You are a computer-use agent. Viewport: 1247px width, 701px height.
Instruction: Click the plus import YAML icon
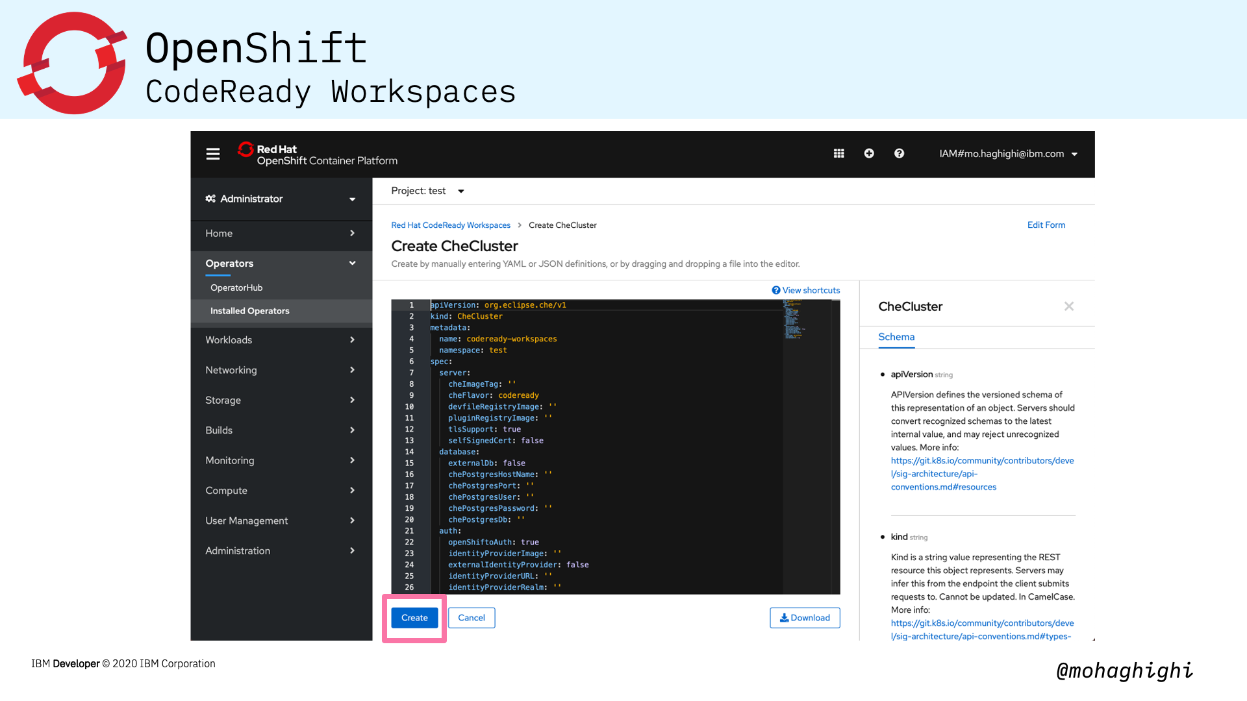(869, 153)
